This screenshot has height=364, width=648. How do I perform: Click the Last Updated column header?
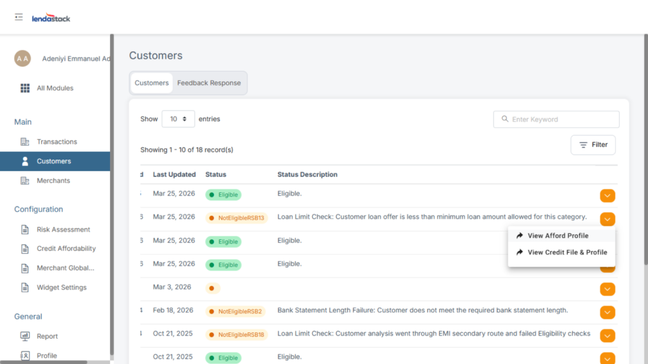tap(174, 175)
